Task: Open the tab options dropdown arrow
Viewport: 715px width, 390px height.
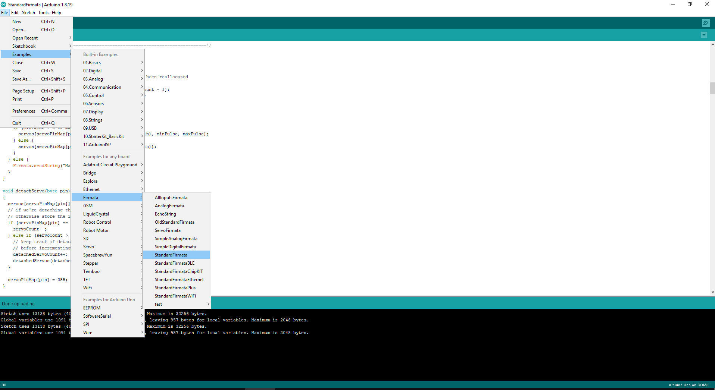Action: click(704, 35)
